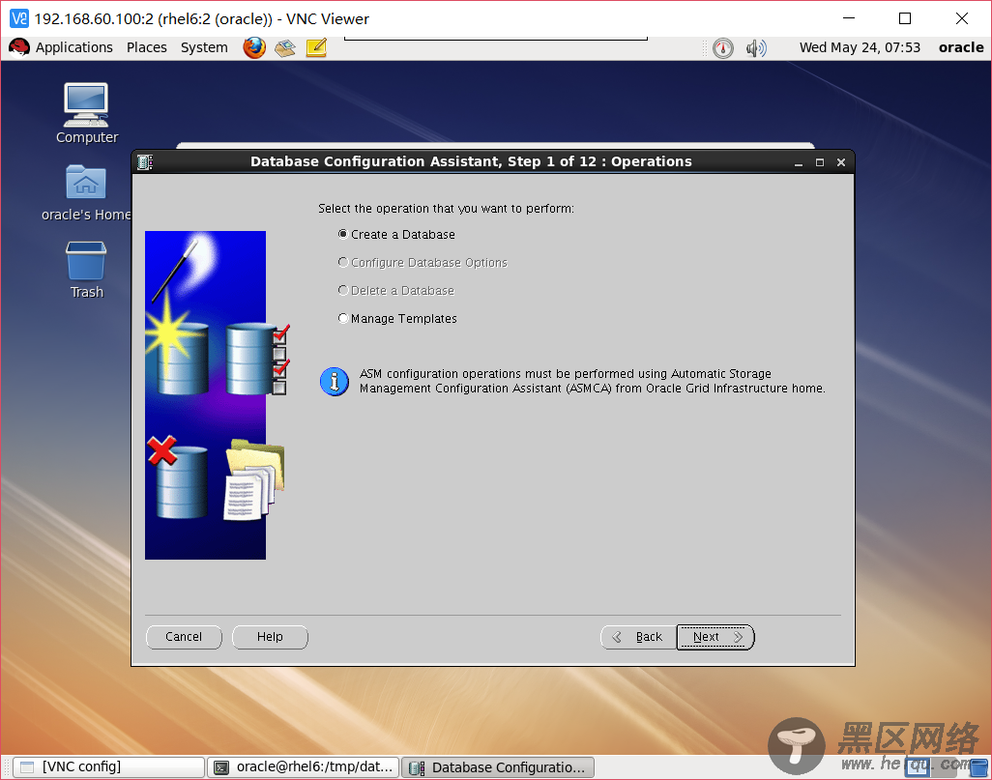Click the volume speaker icon

coord(756,48)
